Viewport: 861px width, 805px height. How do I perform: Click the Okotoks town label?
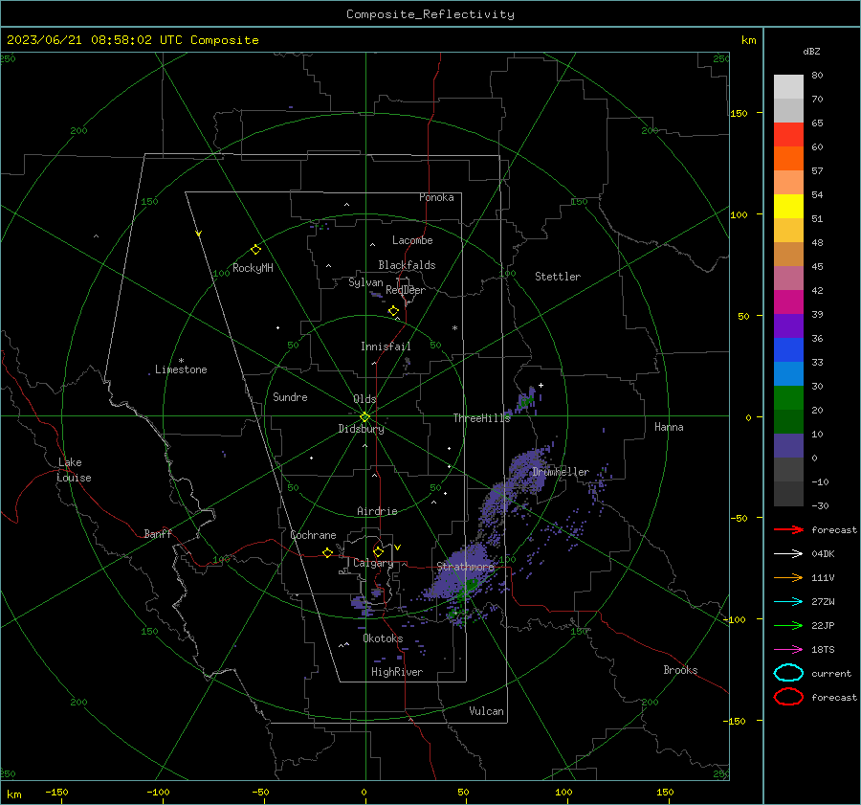pos(383,638)
